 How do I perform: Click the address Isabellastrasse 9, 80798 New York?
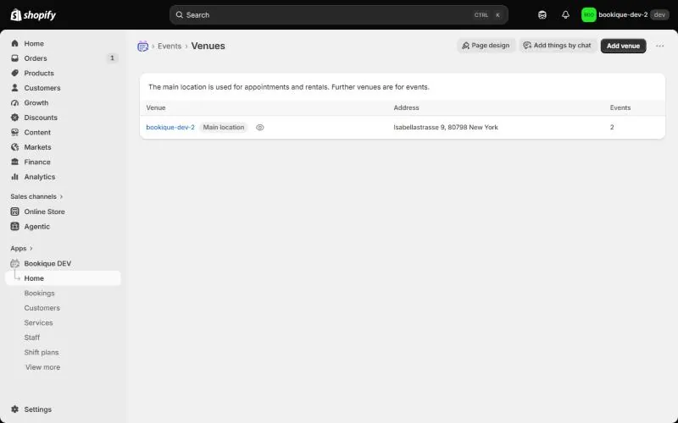[x=446, y=128]
